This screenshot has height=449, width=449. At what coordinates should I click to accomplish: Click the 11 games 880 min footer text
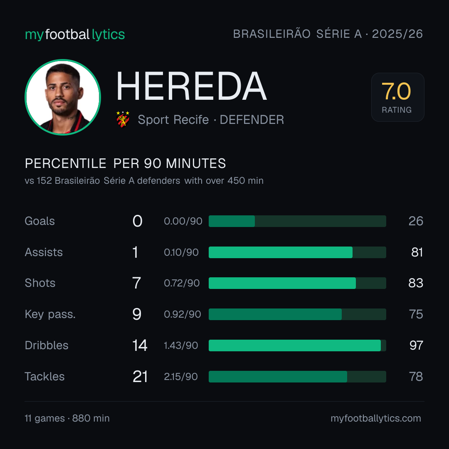pos(67,418)
